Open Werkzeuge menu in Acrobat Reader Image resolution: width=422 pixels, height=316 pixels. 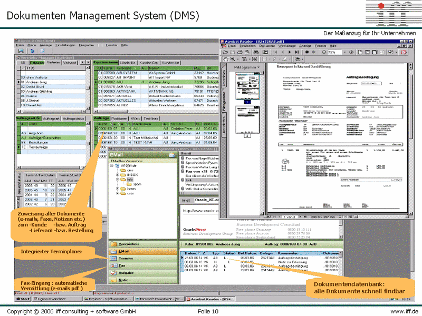(x=287, y=46)
